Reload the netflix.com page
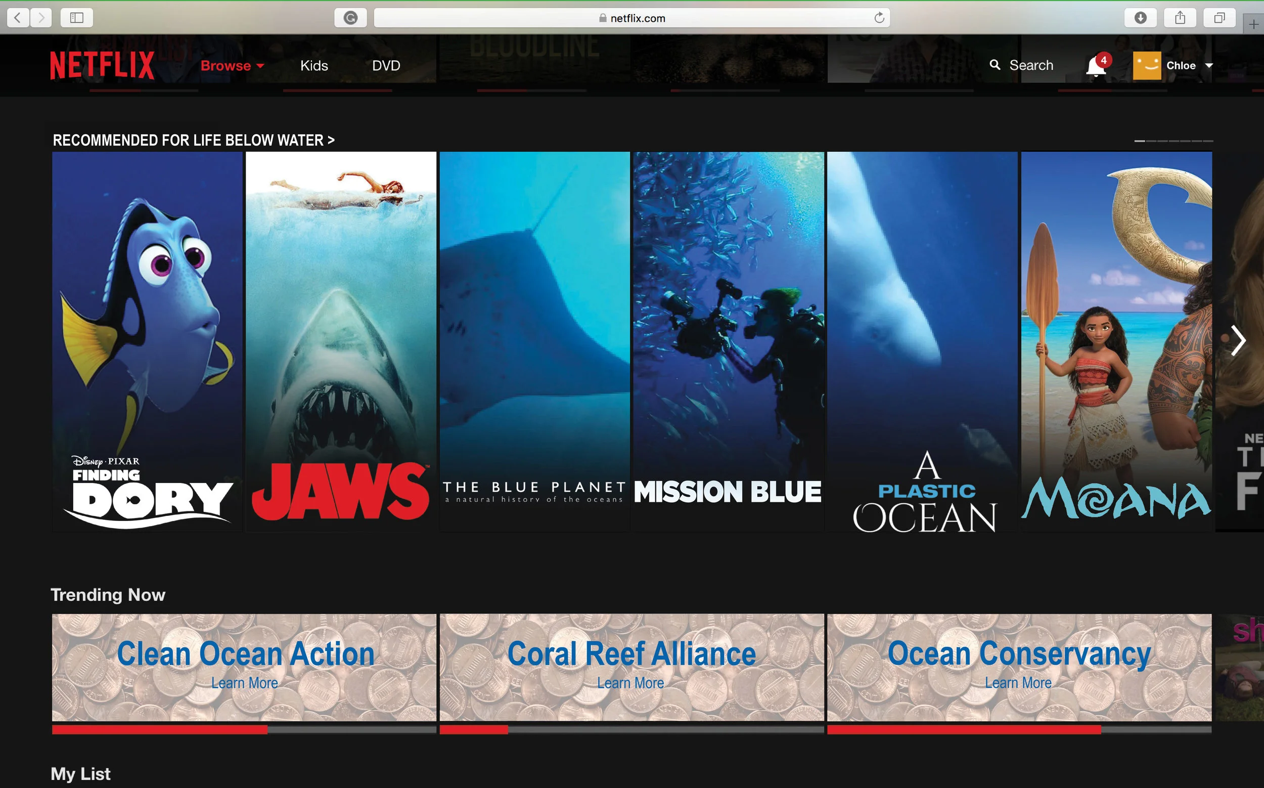Screen dimensions: 1264x788 coord(879,18)
